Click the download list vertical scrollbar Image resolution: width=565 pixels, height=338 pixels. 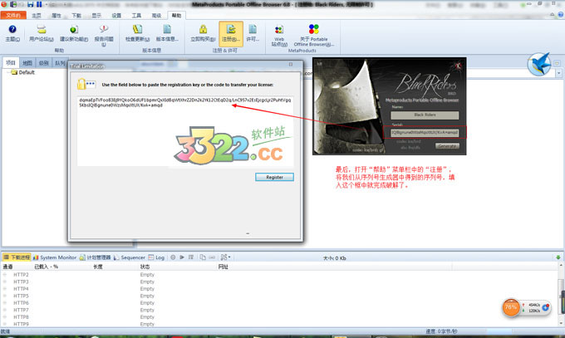click(561, 293)
